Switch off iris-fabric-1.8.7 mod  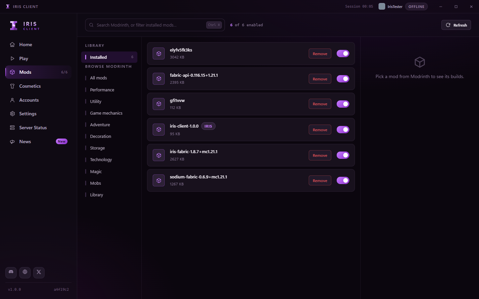click(343, 155)
